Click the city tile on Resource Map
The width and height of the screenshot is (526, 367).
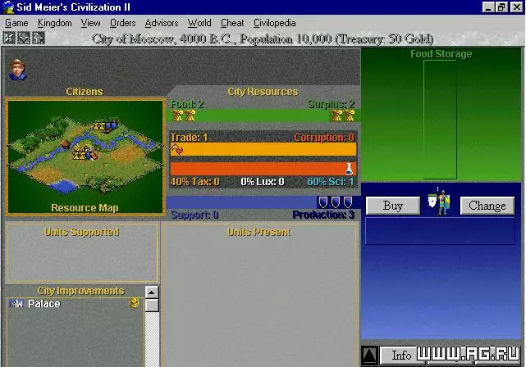point(85,152)
